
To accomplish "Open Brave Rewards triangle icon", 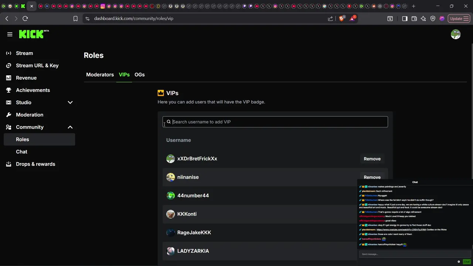I will point(353,18).
